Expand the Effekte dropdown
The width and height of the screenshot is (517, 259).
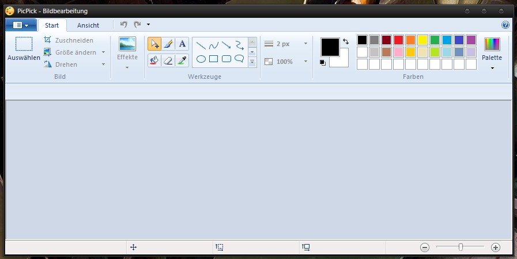[127, 67]
